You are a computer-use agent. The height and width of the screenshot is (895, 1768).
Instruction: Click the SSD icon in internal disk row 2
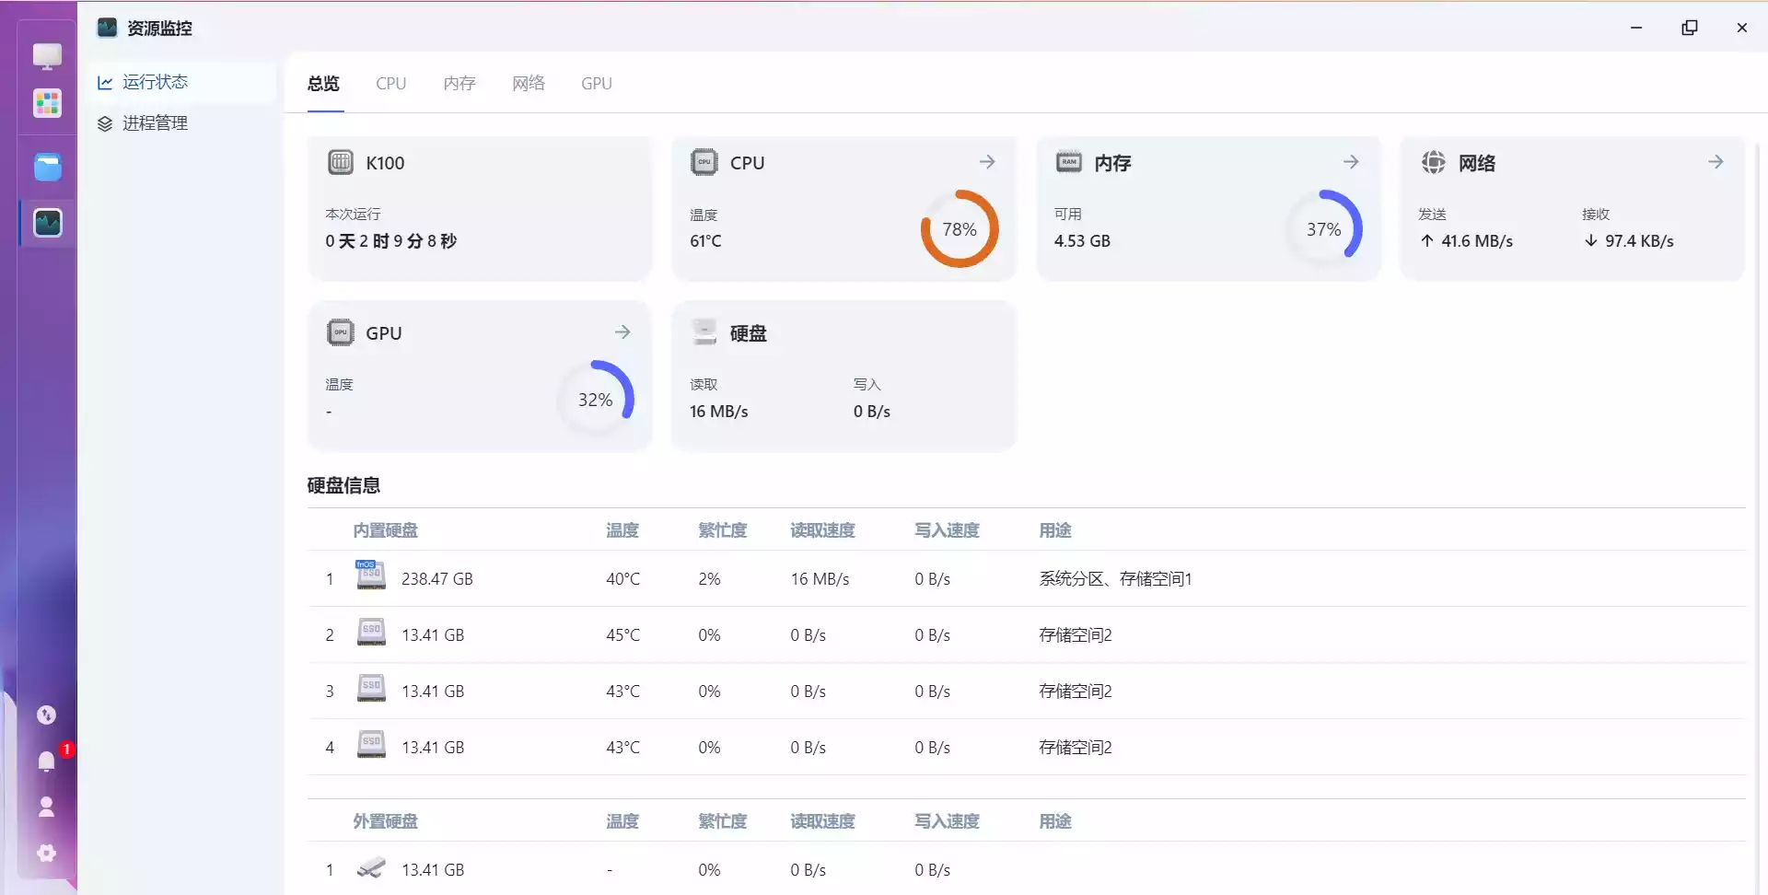(371, 633)
